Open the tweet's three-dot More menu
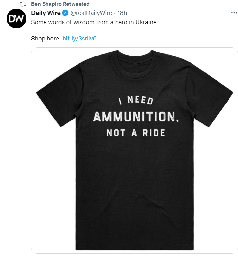The height and width of the screenshot is (256, 238). (x=234, y=13)
